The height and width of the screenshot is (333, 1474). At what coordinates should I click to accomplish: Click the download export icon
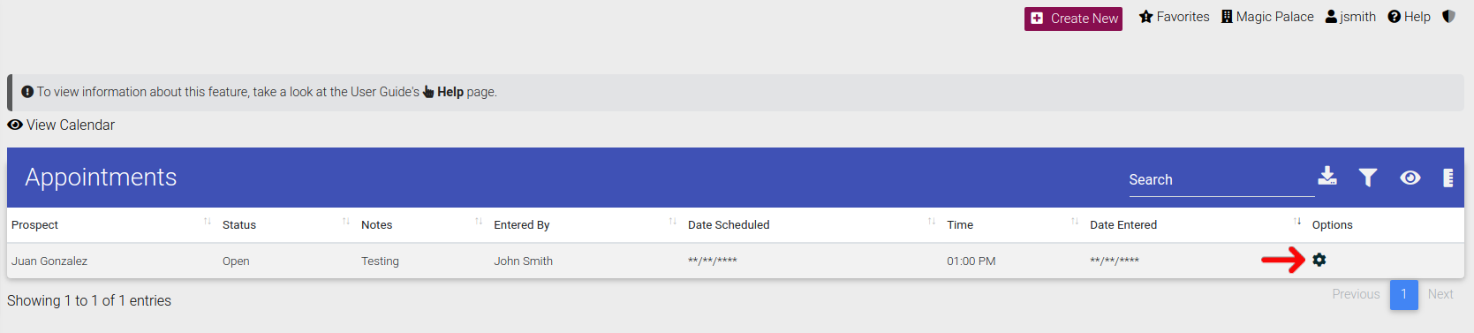point(1327,176)
